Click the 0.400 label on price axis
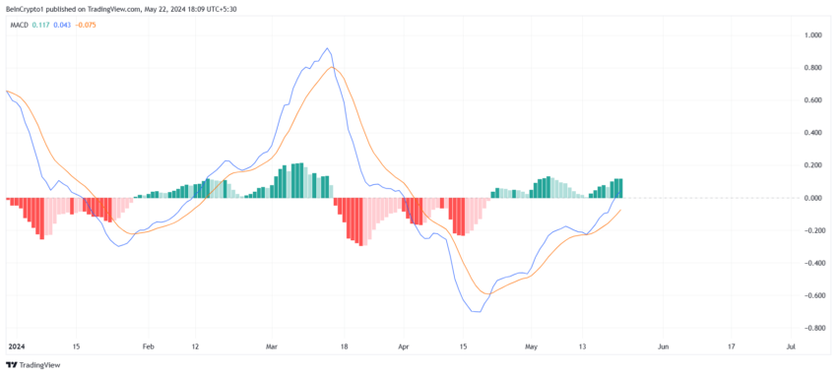This screenshot has height=375, width=837. pyautogui.click(x=814, y=133)
